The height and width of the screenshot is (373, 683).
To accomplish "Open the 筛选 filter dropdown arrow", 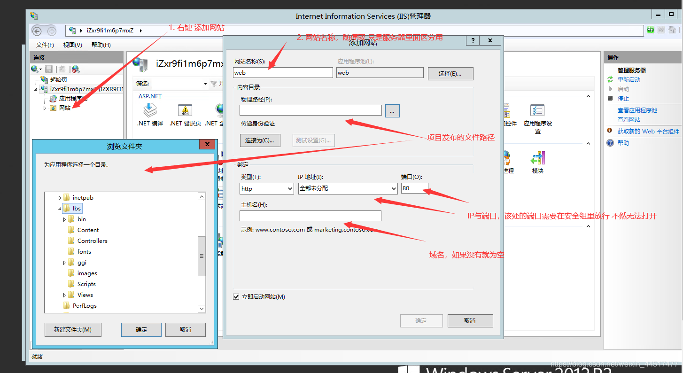I will pyautogui.click(x=205, y=84).
